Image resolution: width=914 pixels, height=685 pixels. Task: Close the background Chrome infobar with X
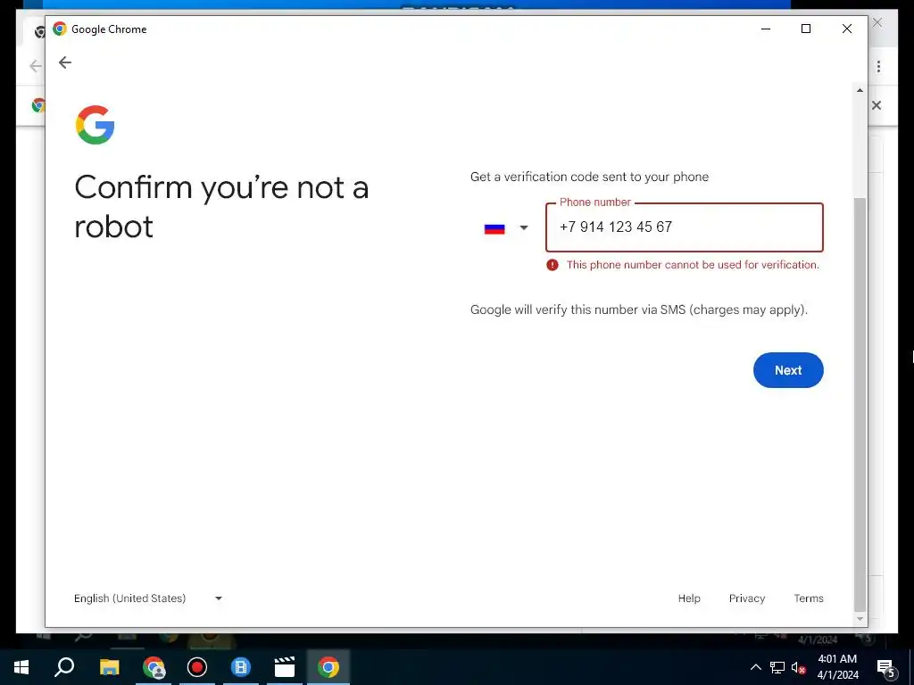coord(877,105)
